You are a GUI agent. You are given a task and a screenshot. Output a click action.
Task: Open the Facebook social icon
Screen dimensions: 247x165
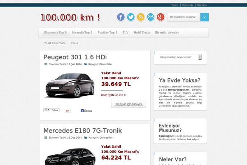click(121, 17)
